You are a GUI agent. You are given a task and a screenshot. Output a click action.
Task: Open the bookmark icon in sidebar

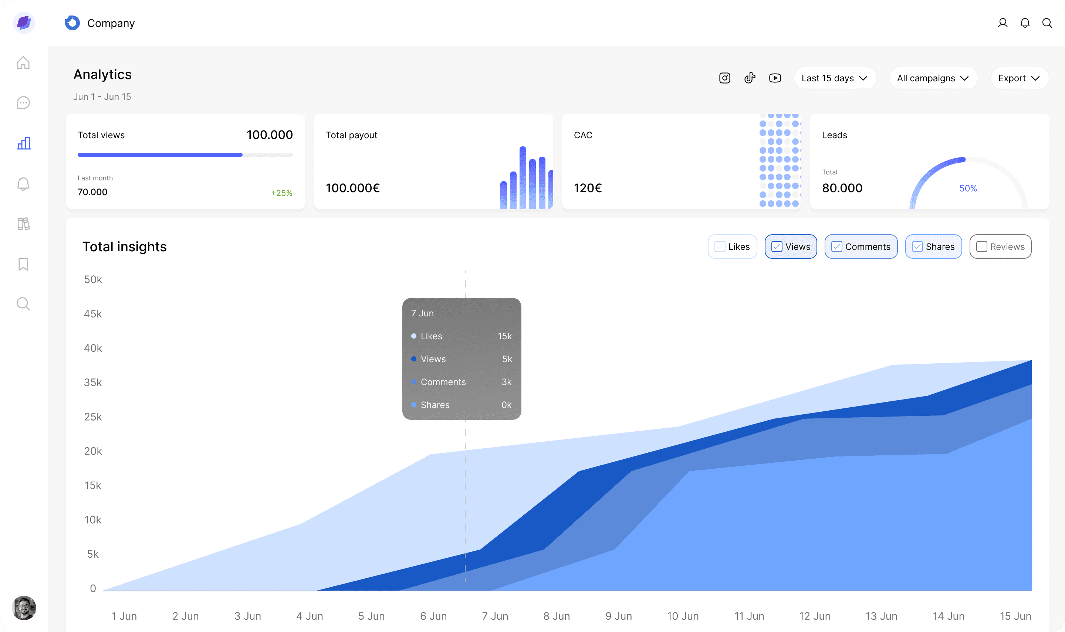tap(23, 264)
